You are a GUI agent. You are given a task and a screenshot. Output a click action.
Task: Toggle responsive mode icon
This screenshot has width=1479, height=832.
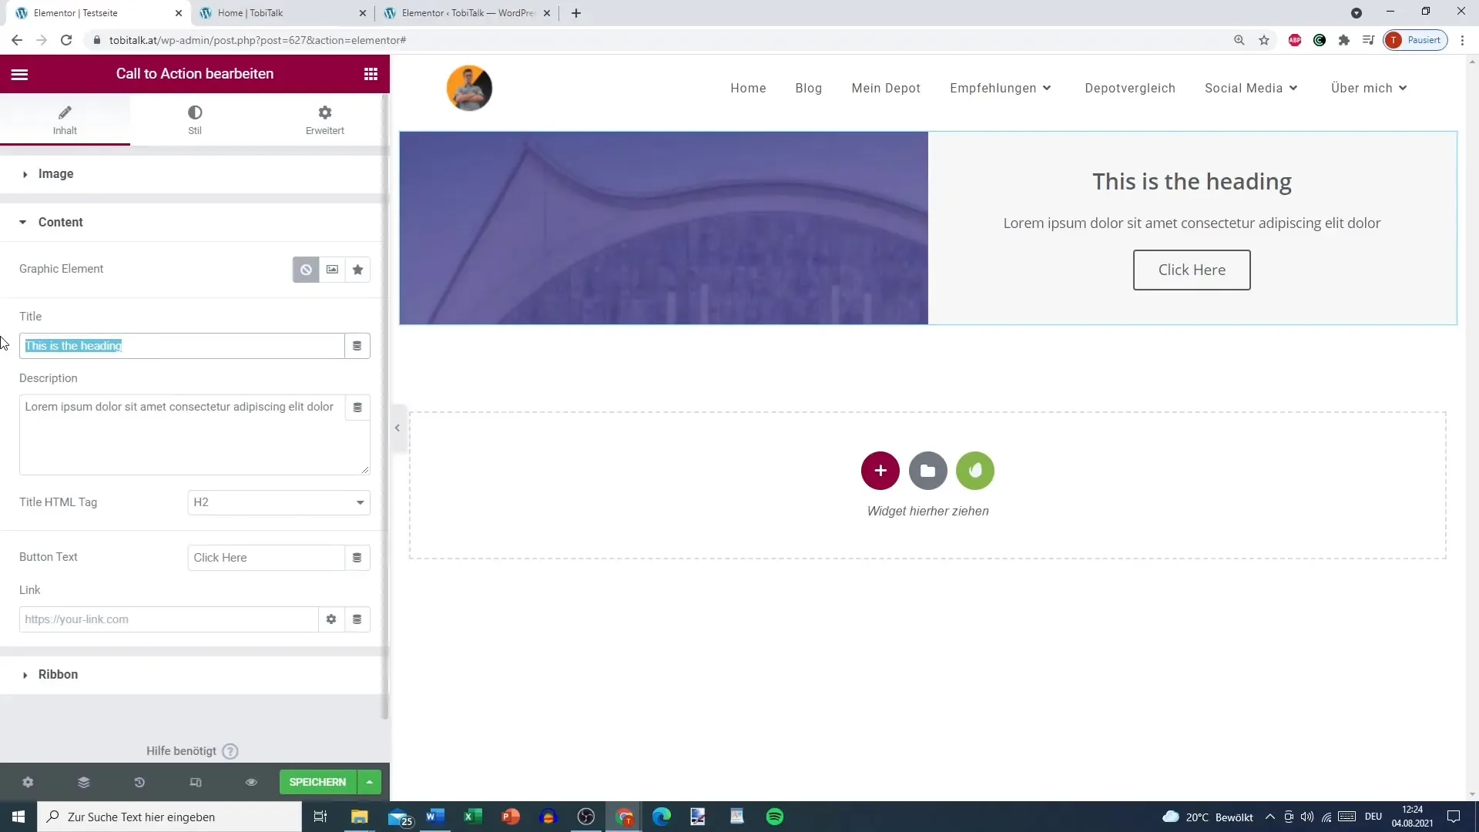(x=196, y=782)
